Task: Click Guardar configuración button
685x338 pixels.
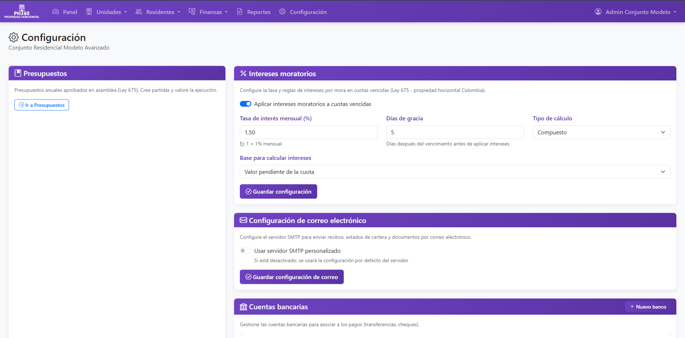Action: point(278,191)
